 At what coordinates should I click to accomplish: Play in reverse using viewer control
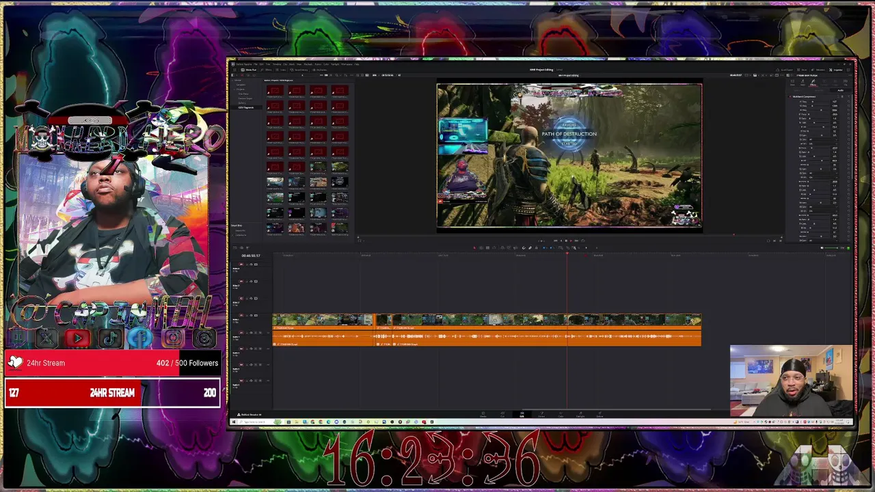[x=561, y=241]
